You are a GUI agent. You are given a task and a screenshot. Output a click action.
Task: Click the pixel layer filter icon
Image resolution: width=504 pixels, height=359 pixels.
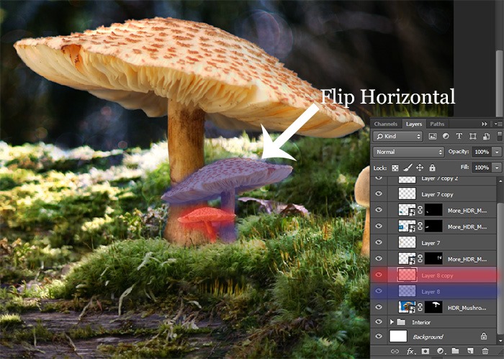click(x=432, y=137)
